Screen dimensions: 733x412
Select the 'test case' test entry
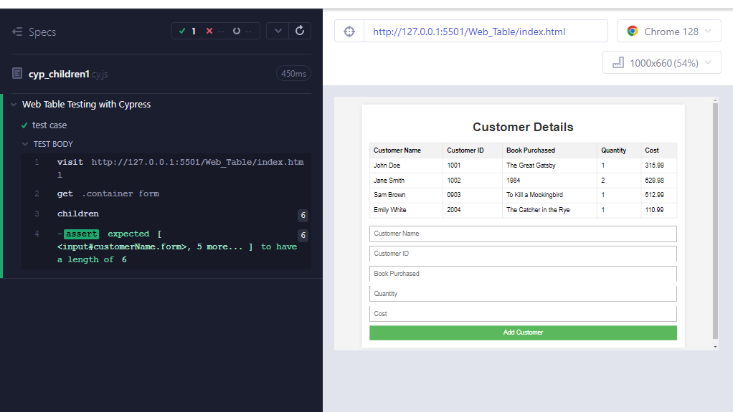coord(49,125)
